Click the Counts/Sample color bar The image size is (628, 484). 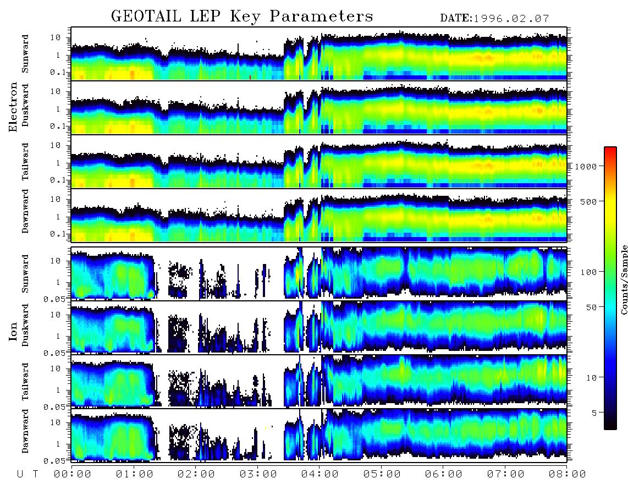[x=610, y=288]
